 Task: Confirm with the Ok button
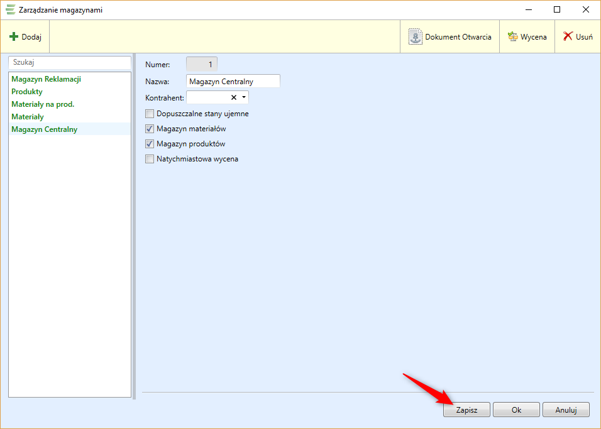516,410
